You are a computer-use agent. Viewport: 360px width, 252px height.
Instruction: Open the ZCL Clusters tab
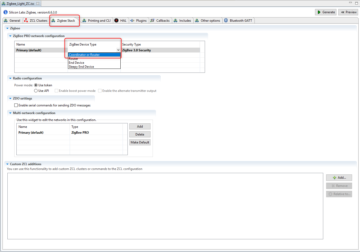(36, 21)
